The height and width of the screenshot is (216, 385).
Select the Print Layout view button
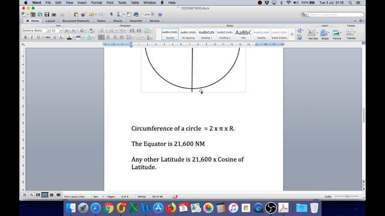(45, 195)
